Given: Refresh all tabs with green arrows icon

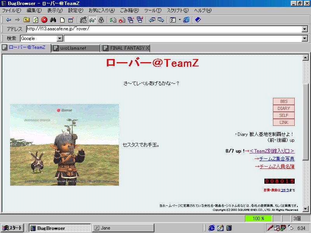Looking at the screenshot, I should [x=113, y=20].
